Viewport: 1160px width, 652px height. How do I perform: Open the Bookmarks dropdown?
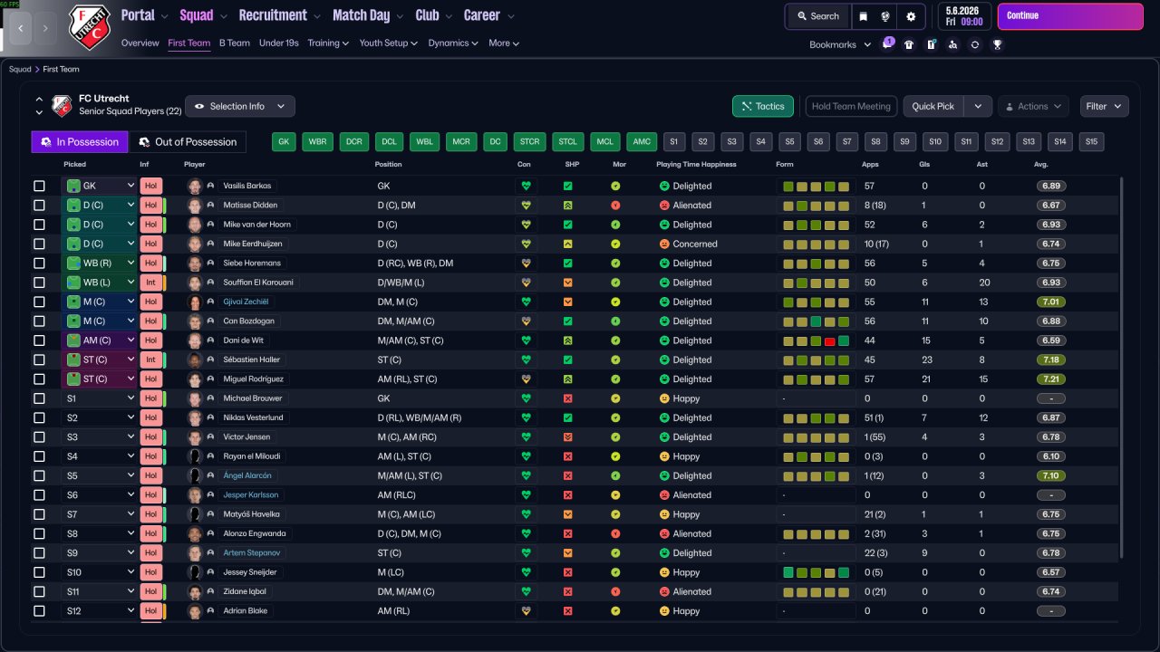(839, 44)
